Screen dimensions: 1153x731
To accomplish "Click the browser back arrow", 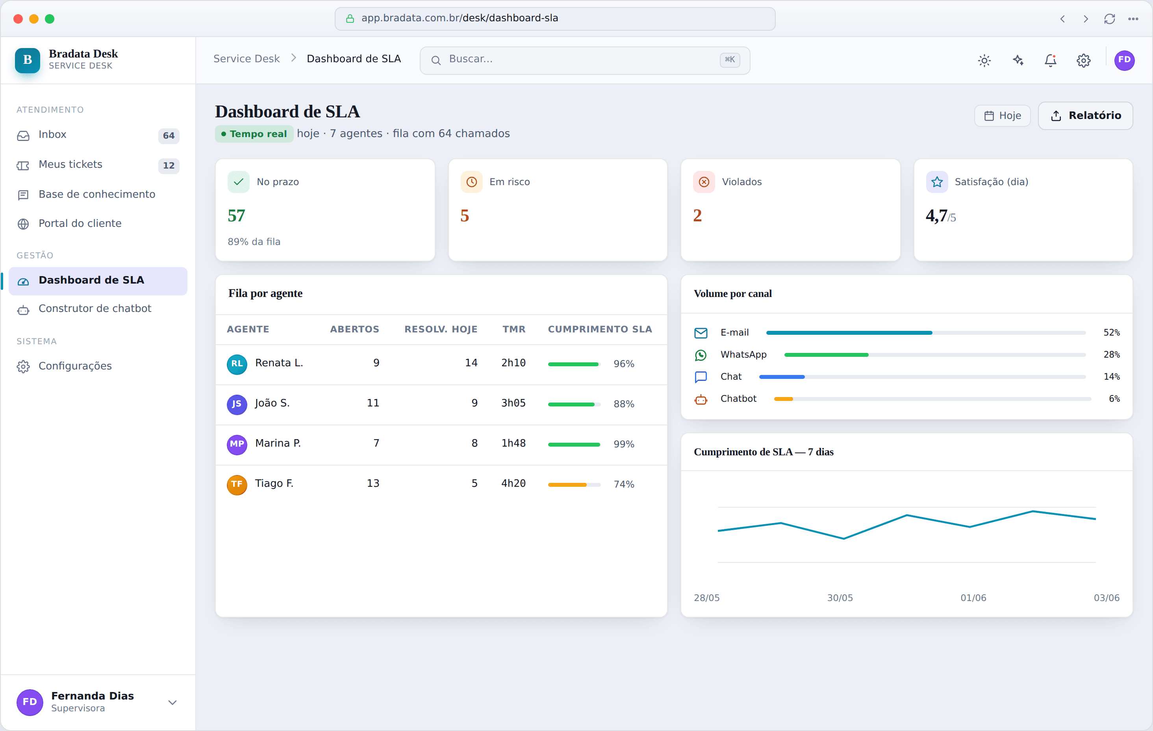I will (1062, 19).
